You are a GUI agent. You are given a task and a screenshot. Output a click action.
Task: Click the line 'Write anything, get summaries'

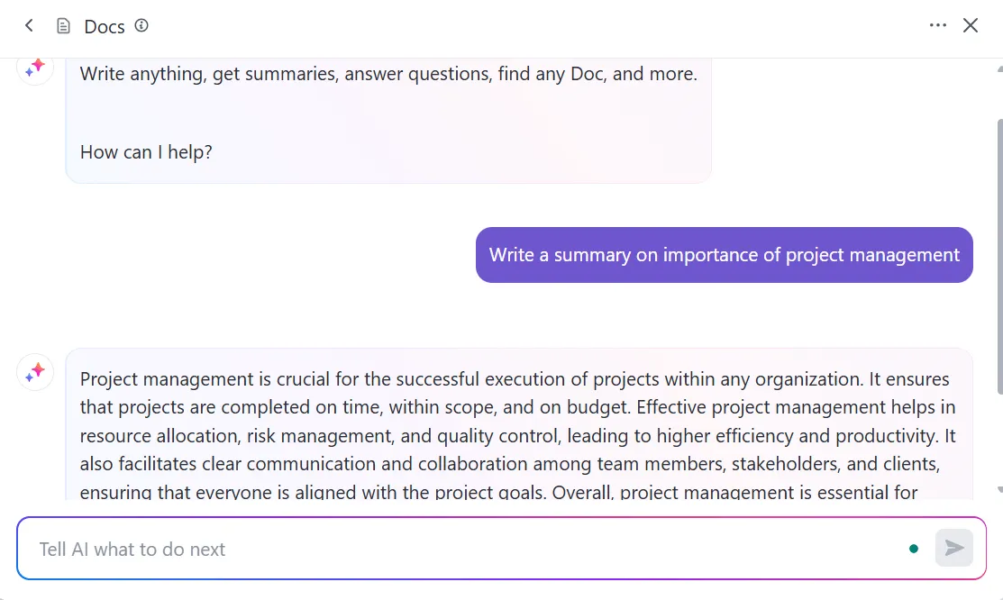pos(388,74)
